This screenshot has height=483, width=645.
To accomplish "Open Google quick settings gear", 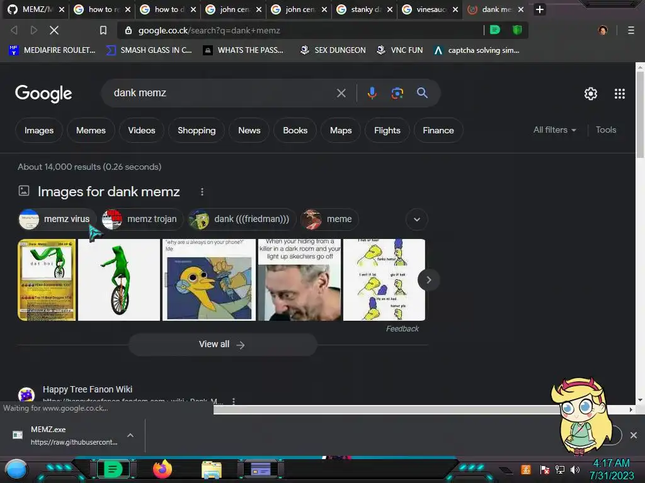I will pos(591,94).
